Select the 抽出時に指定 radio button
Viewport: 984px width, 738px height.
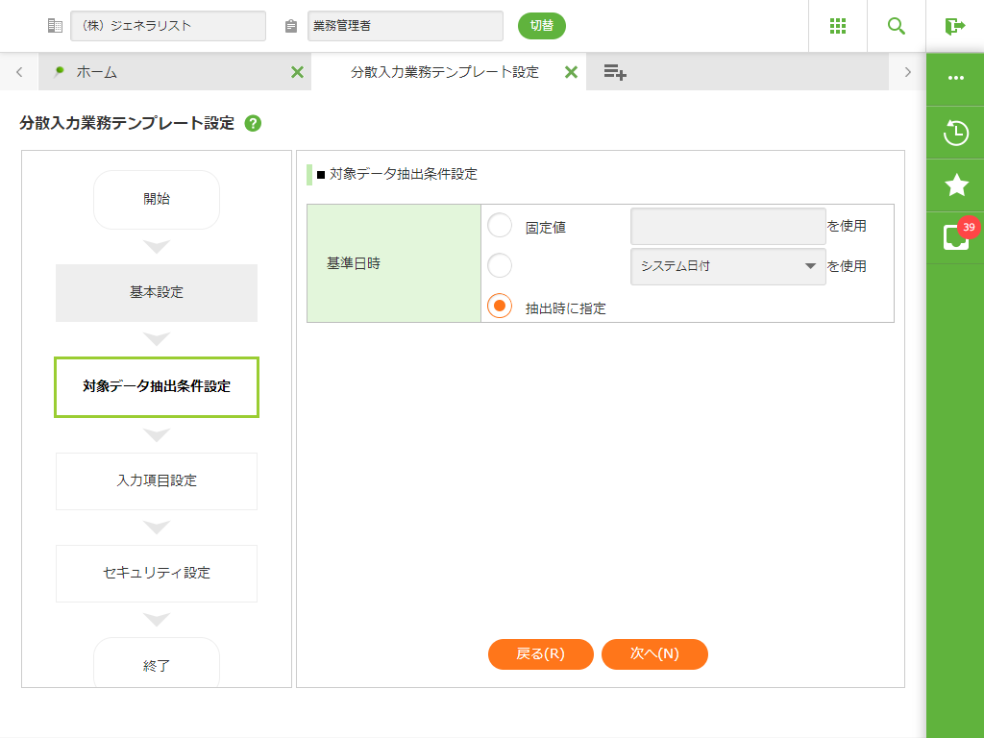(500, 306)
